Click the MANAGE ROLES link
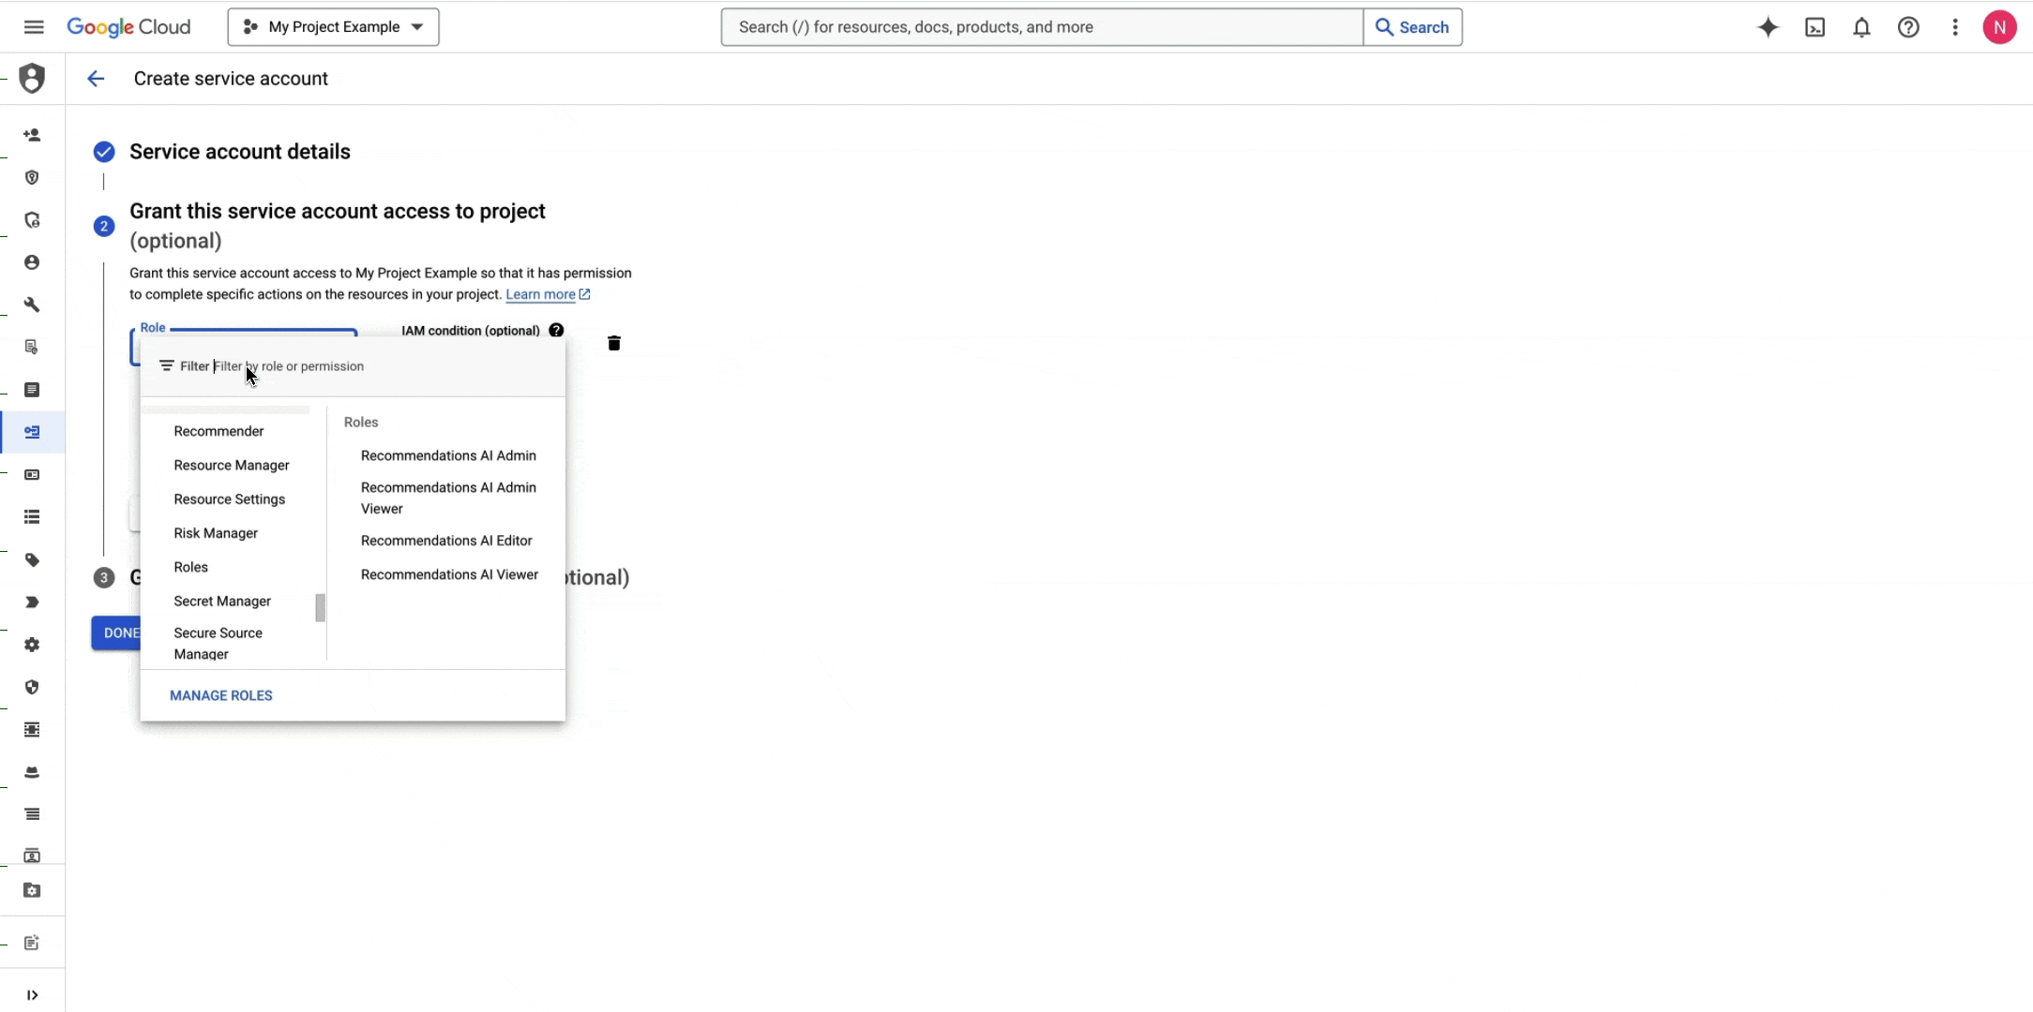 coord(221,695)
